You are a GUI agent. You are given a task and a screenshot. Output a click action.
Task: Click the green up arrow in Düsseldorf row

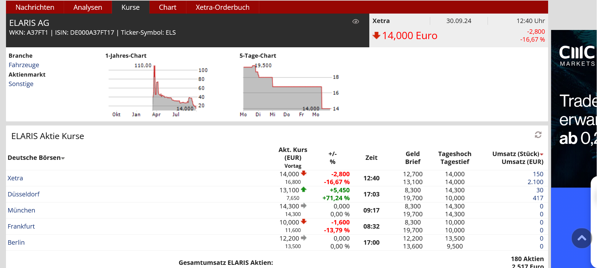(304, 189)
